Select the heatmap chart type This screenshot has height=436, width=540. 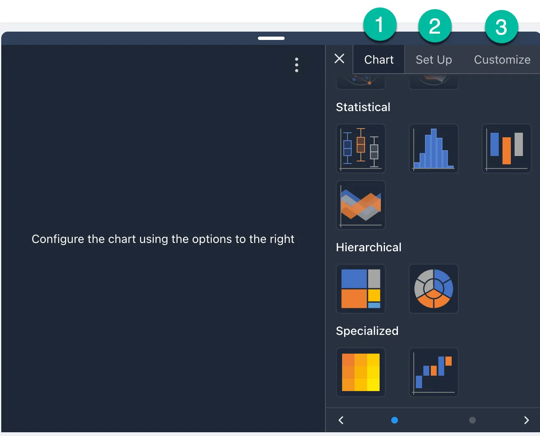point(361,372)
